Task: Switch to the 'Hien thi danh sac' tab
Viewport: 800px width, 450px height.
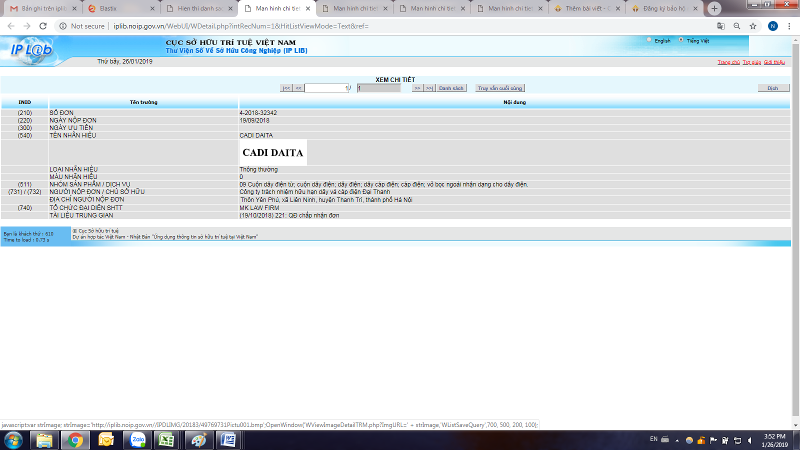Action: [x=200, y=8]
